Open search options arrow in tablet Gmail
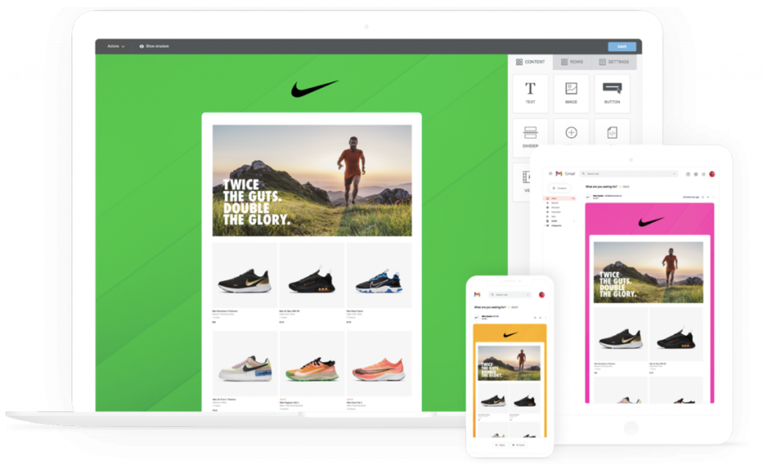Image resolution: width=763 pixels, height=464 pixels. tap(674, 173)
